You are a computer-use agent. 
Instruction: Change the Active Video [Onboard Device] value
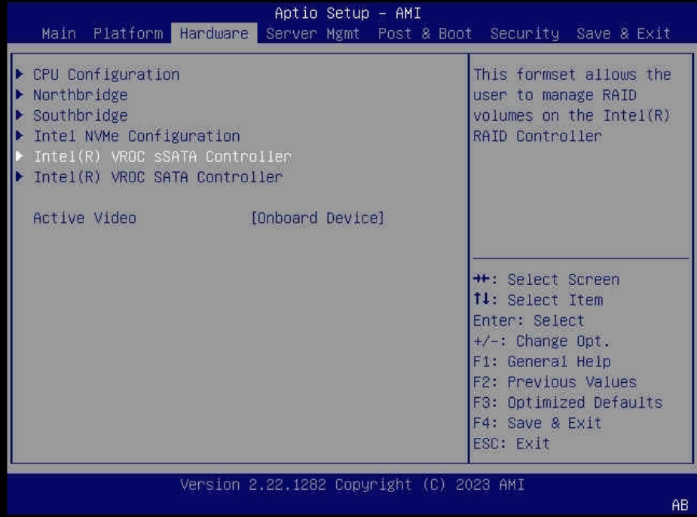tap(317, 219)
